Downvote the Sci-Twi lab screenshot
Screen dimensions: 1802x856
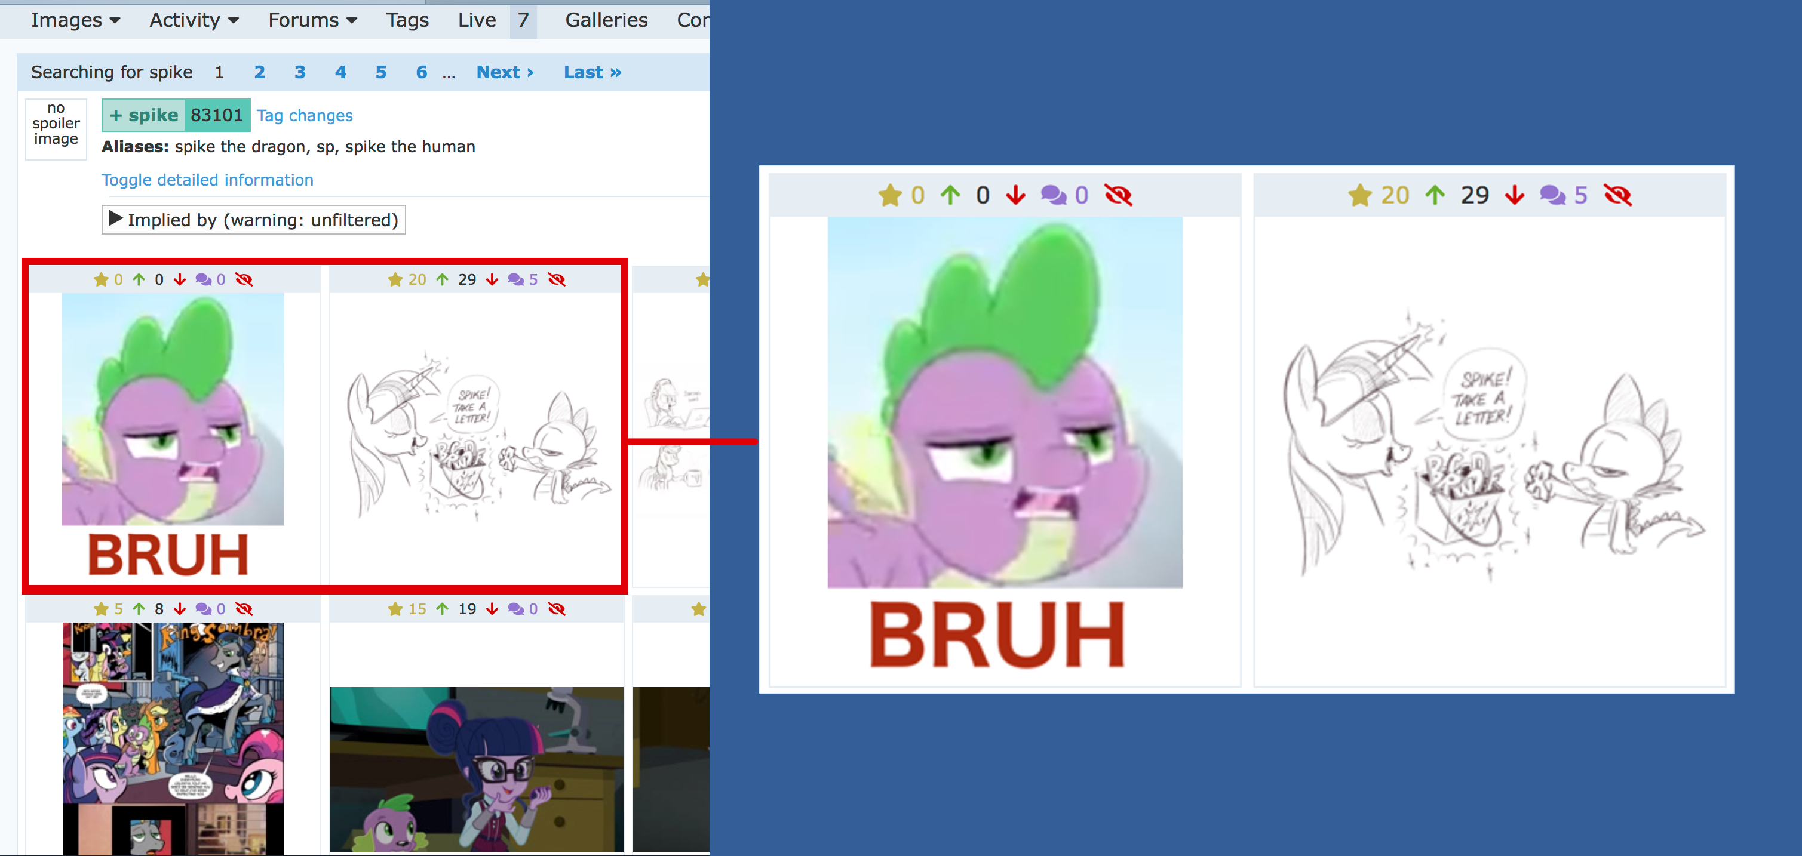coord(493,609)
